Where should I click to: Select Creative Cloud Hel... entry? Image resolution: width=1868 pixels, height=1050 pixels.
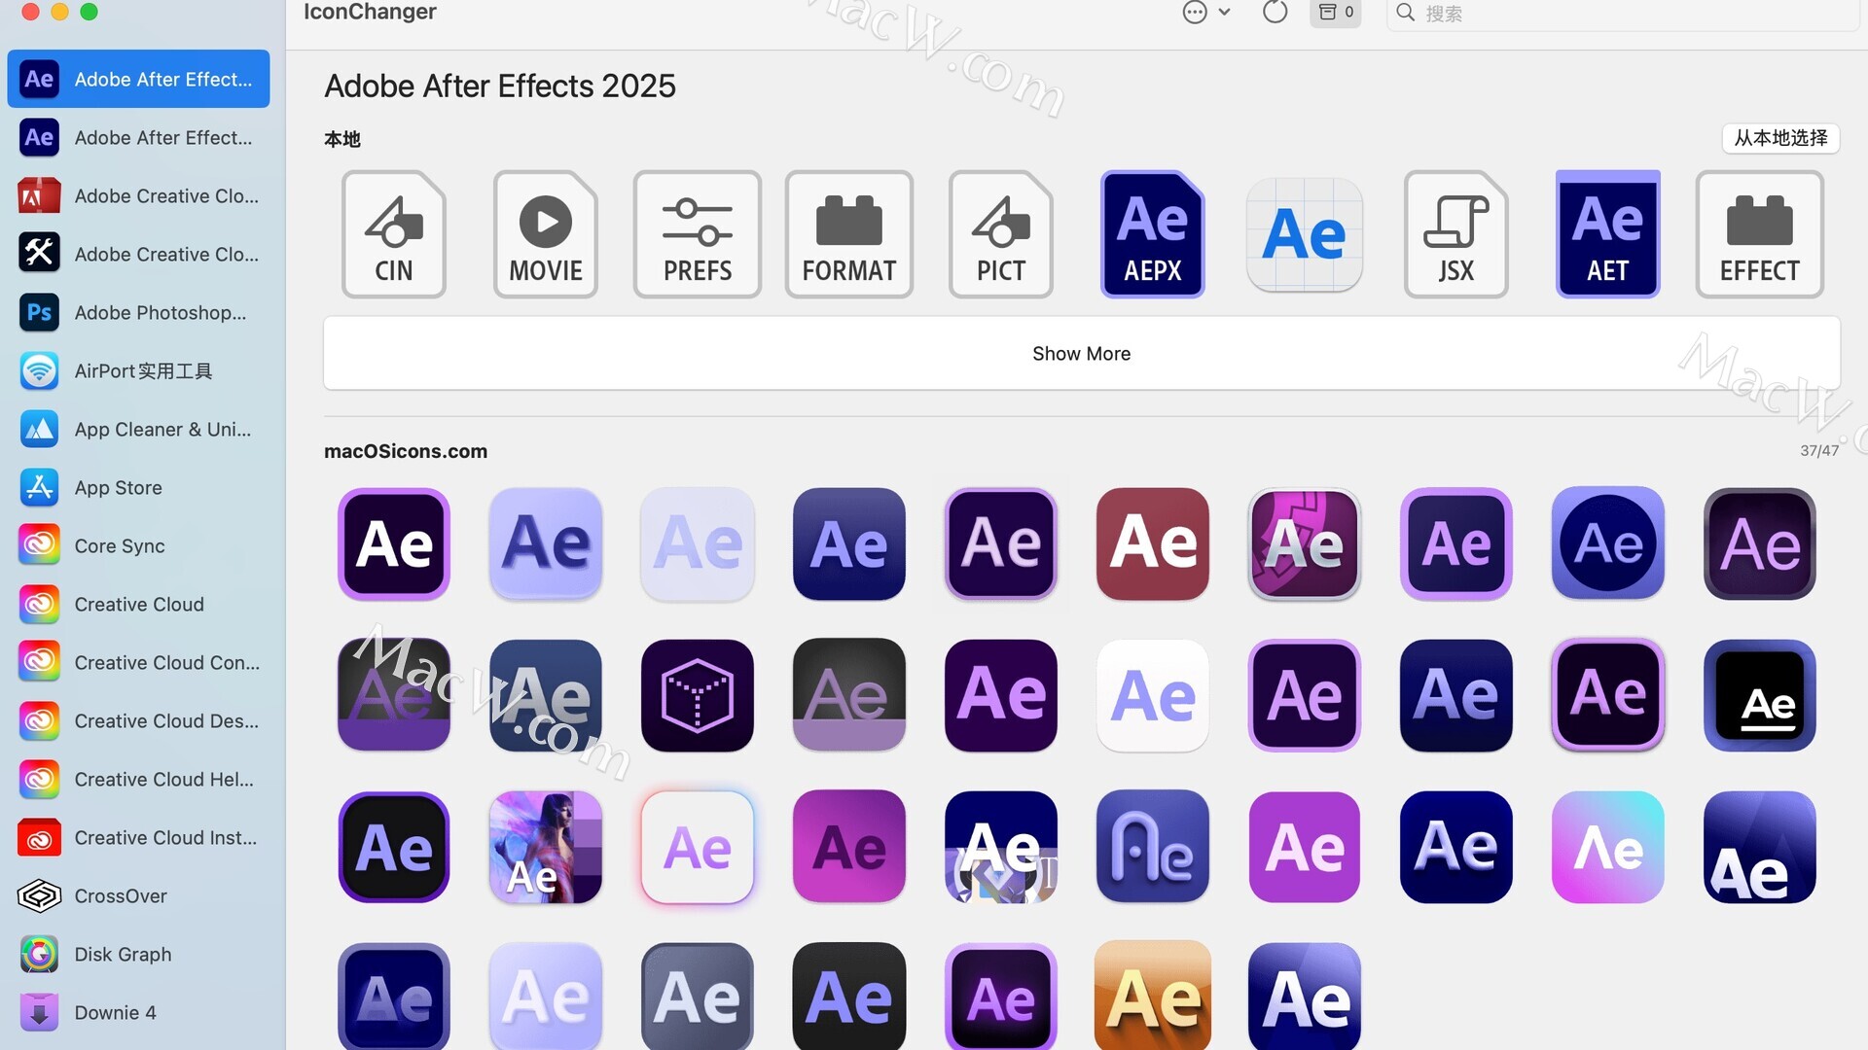pos(138,779)
